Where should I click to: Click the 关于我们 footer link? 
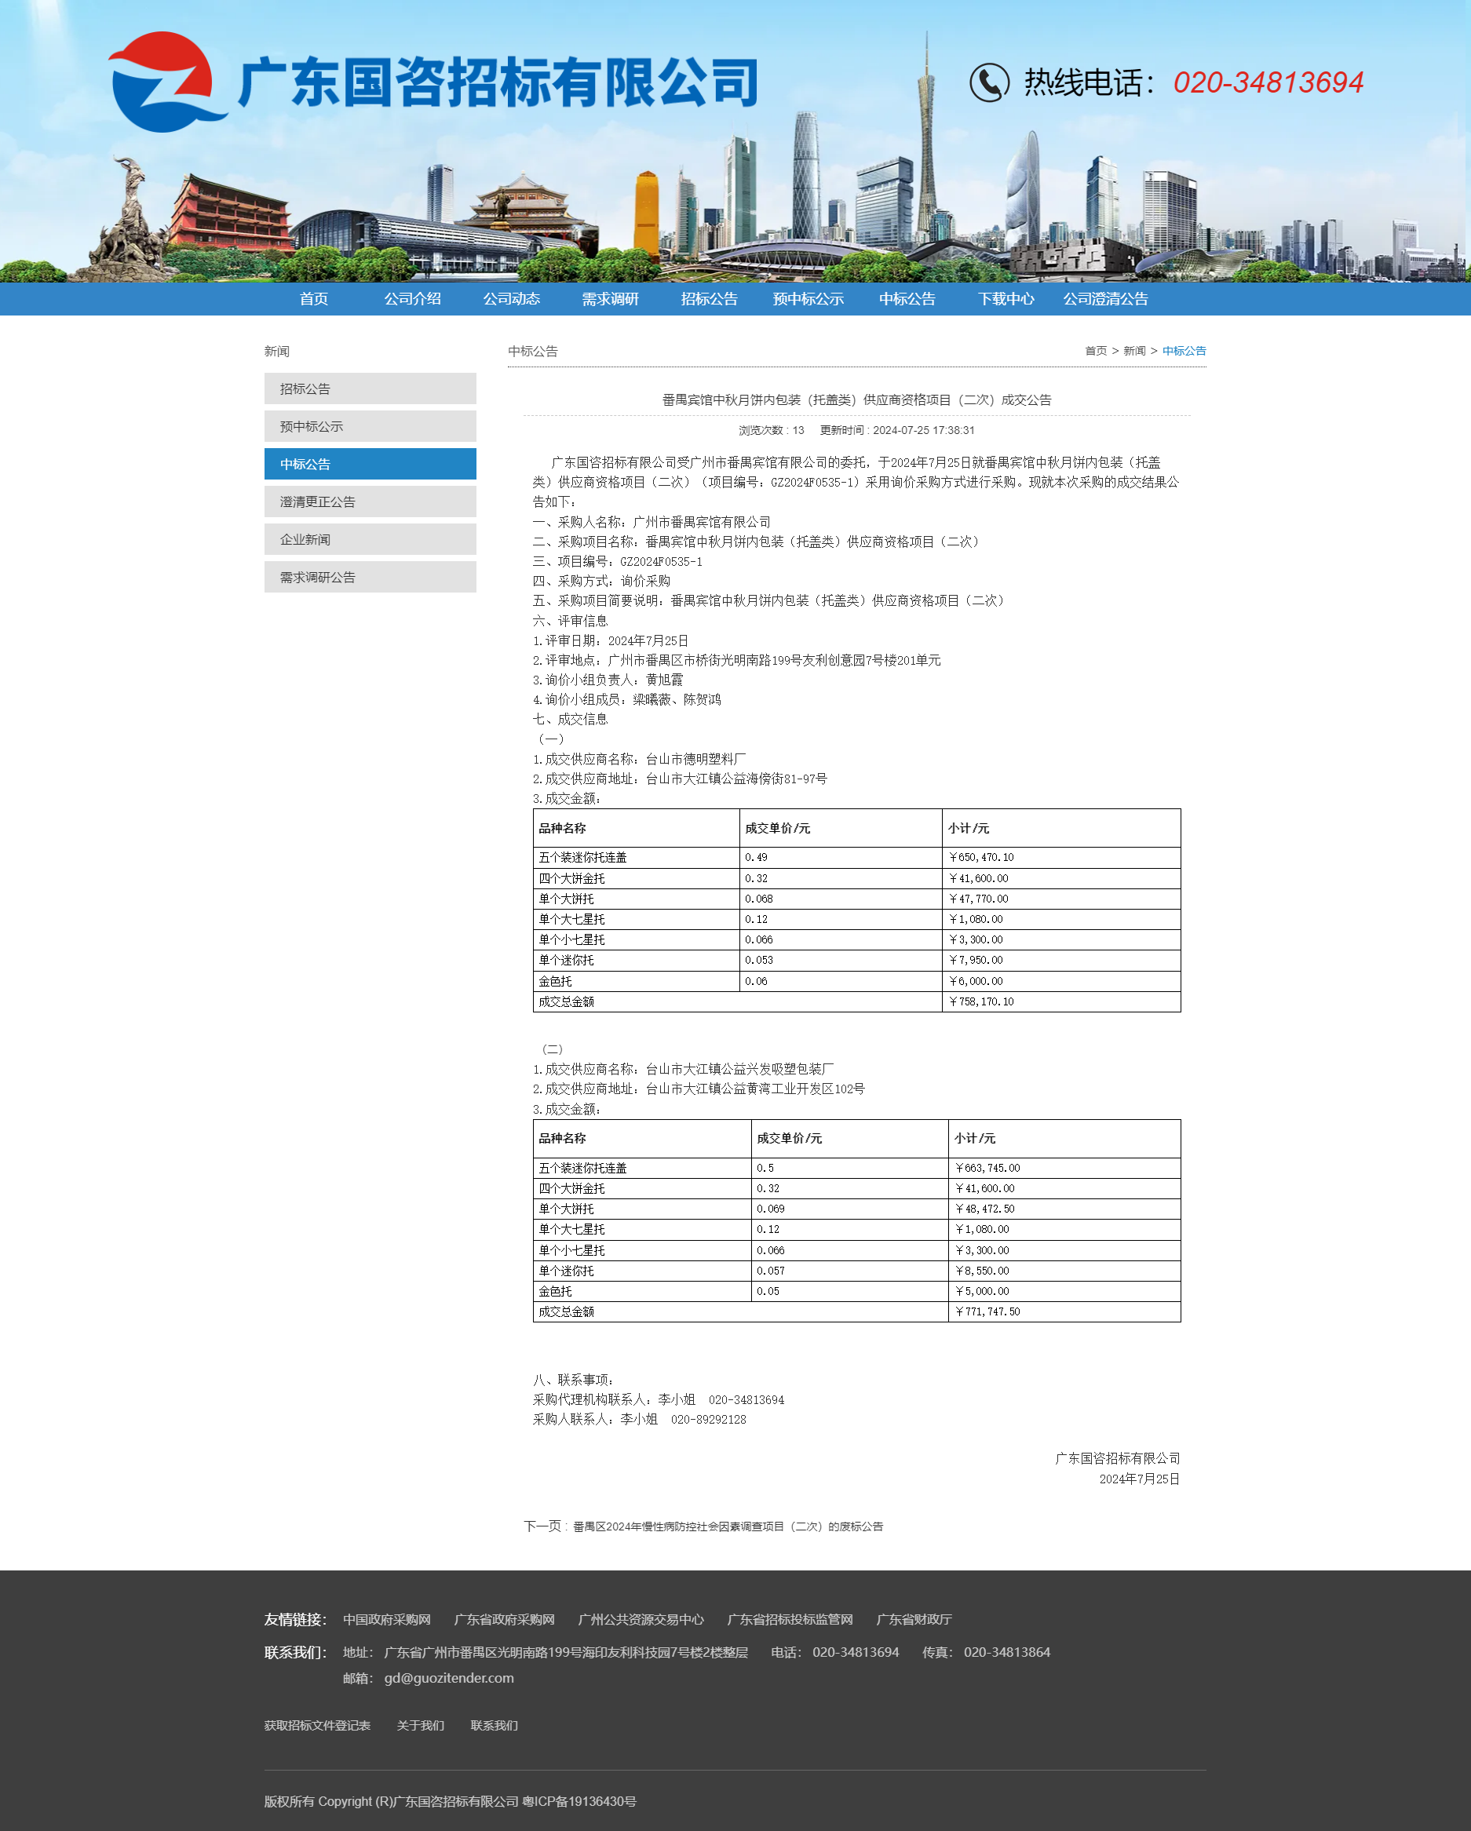421,1726
